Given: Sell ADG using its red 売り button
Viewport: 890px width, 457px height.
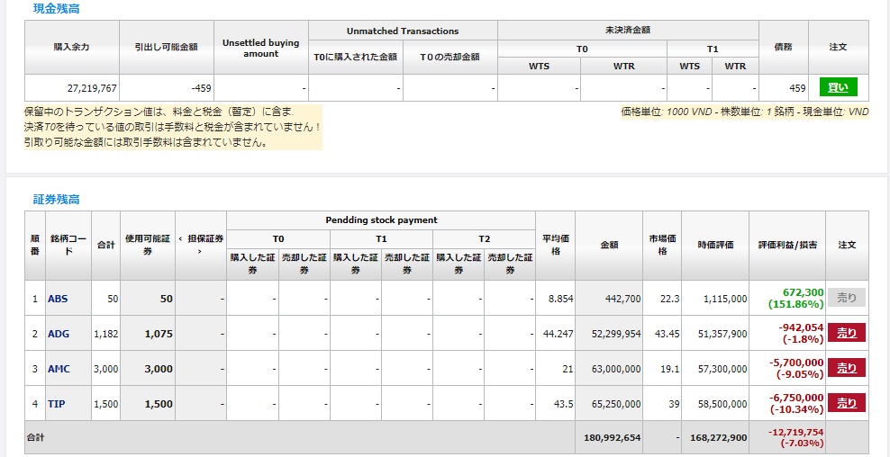Looking at the screenshot, I should (847, 333).
